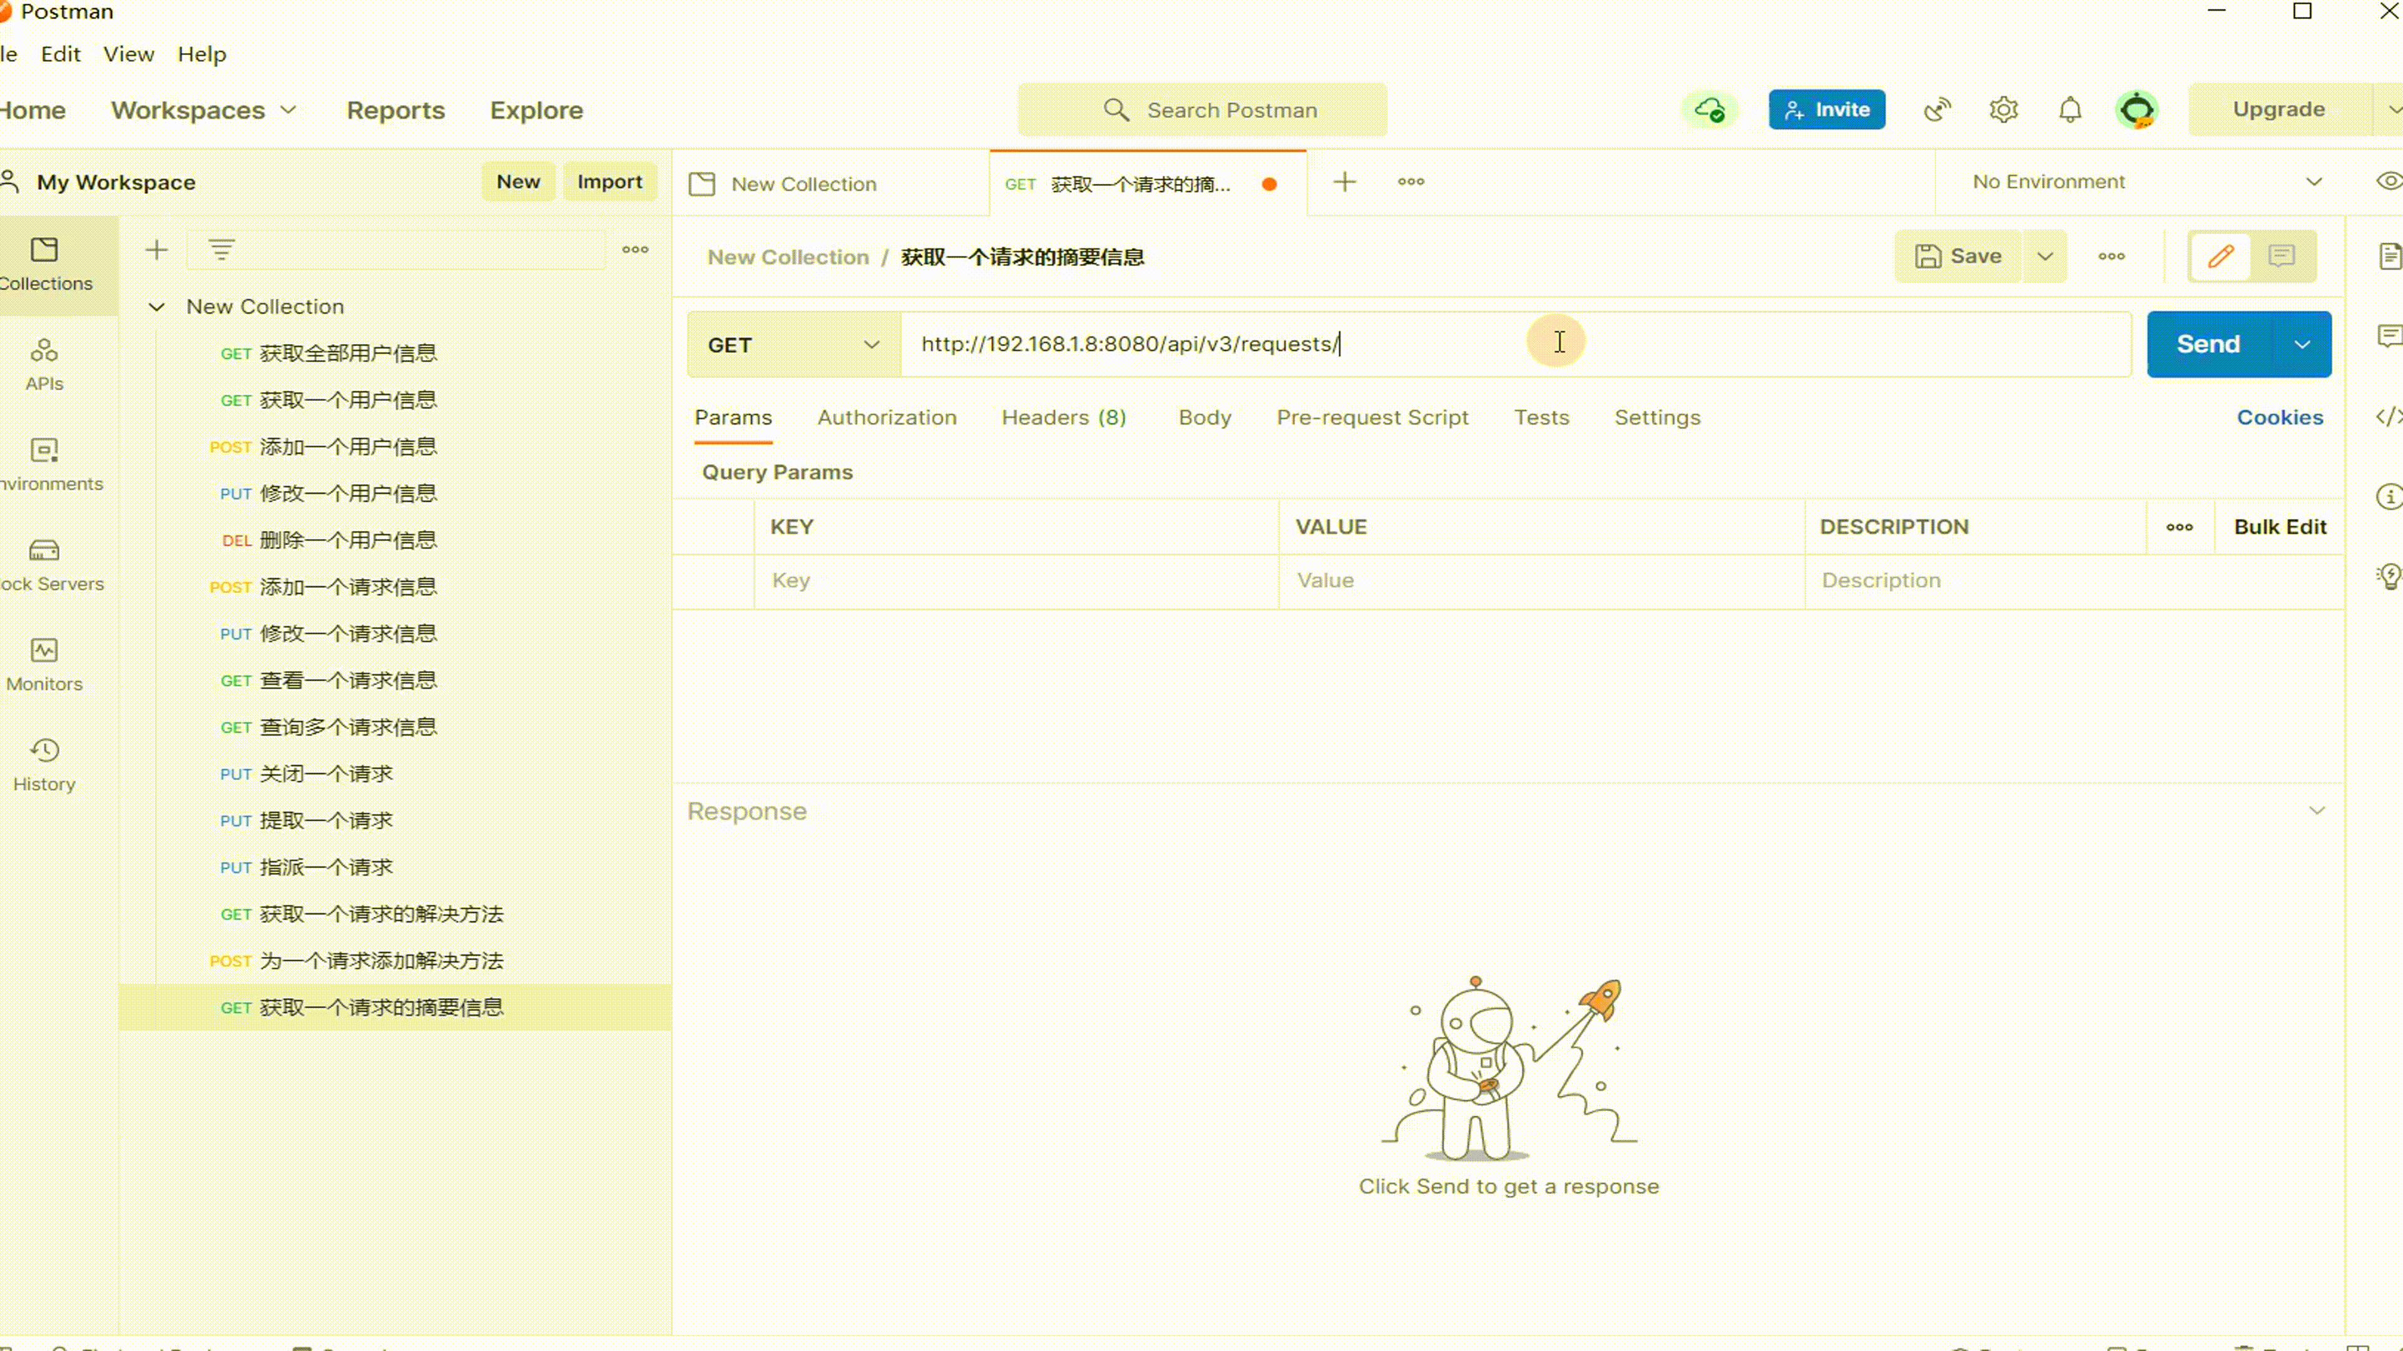
Task: Open tab options ellipsis next to new tab
Action: [x=1411, y=182]
